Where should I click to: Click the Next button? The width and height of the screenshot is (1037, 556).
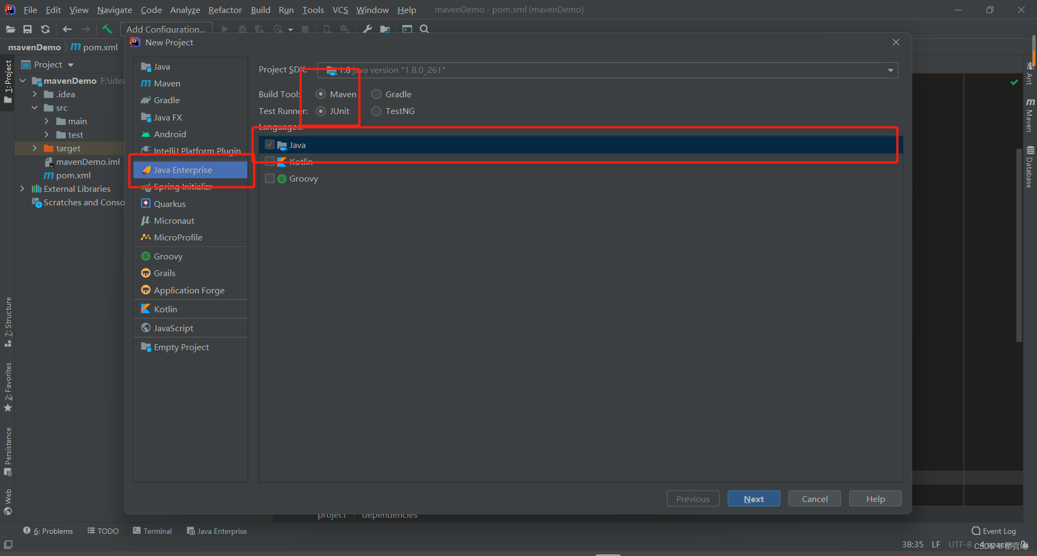753,499
